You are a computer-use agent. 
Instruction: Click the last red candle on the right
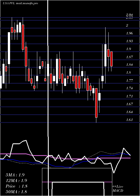tap(111, 59)
